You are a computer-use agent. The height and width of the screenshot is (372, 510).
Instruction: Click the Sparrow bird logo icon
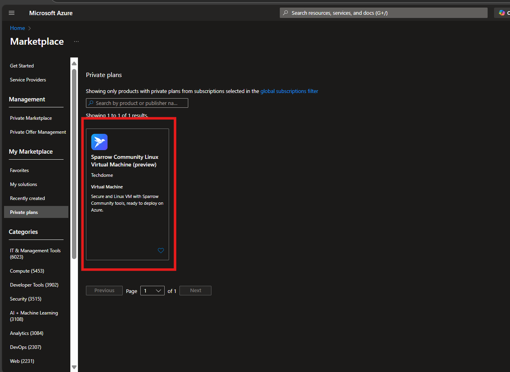99,142
